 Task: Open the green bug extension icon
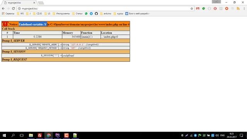[x=203, y=8]
